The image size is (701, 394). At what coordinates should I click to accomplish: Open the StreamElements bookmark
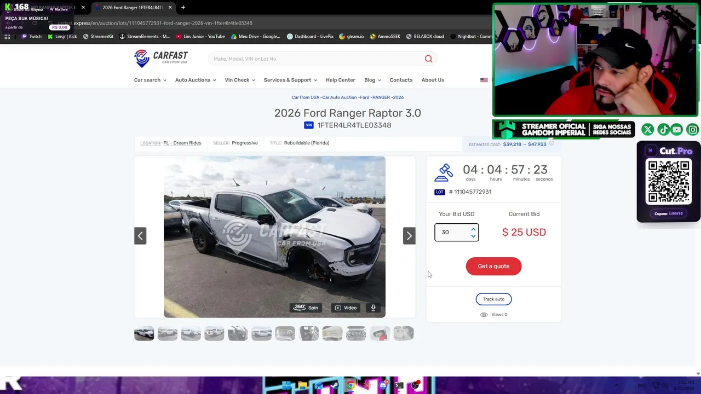pos(145,37)
